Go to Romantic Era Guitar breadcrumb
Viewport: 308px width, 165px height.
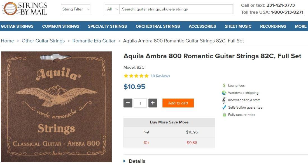pos(94,41)
